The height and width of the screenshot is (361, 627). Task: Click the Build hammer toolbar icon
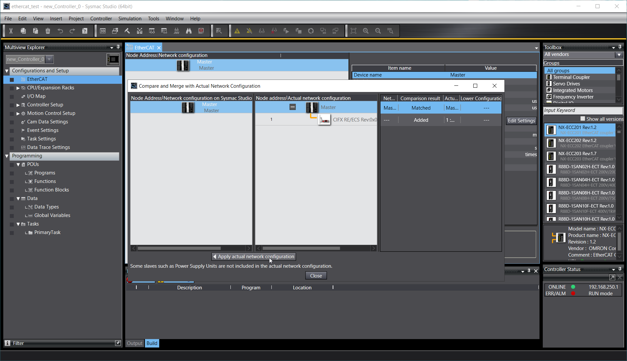tap(127, 31)
